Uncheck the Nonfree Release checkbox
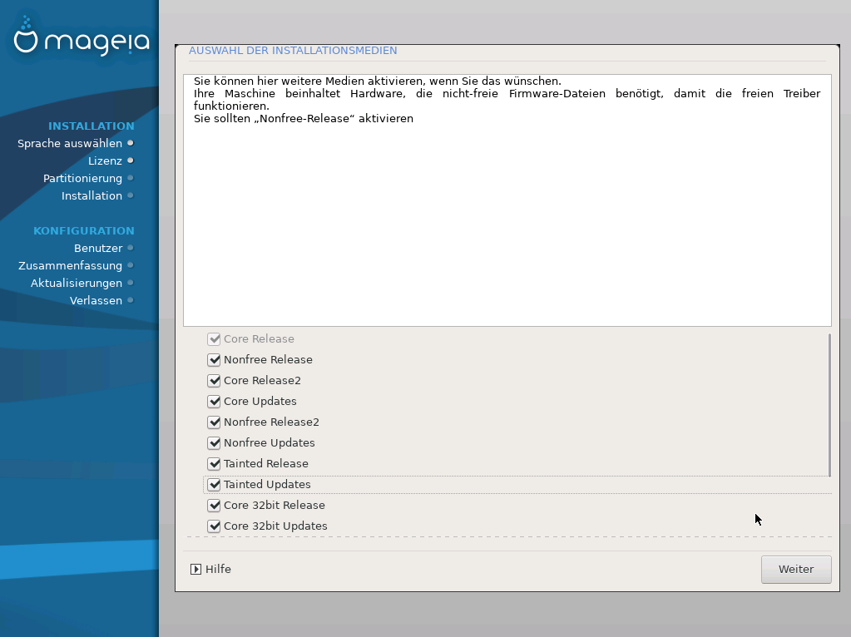Image resolution: width=851 pixels, height=637 pixels. pos(214,360)
